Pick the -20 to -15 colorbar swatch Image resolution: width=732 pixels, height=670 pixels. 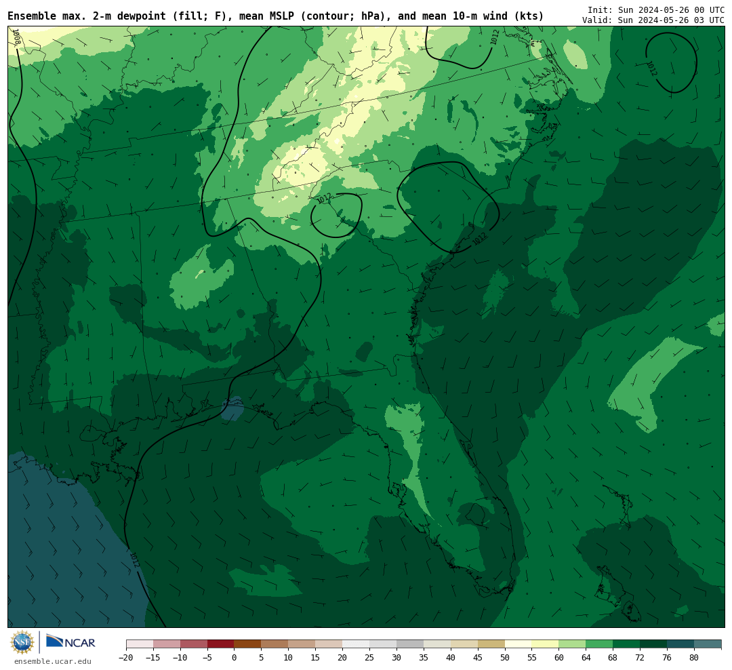point(140,644)
